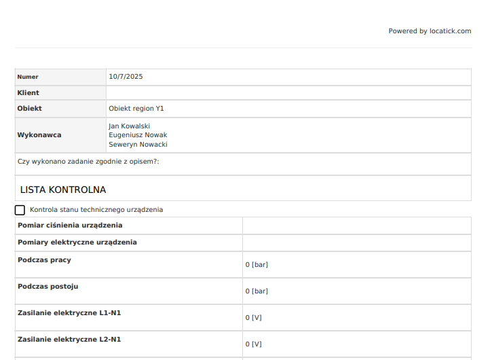Screen dimensions: 492x360
Task: Click the Podczas pracy row label
Action: point(44,259)
